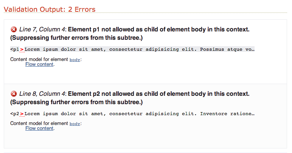
Task: Follow the Flow content link under the p2 error
Action: coord(39,128)
